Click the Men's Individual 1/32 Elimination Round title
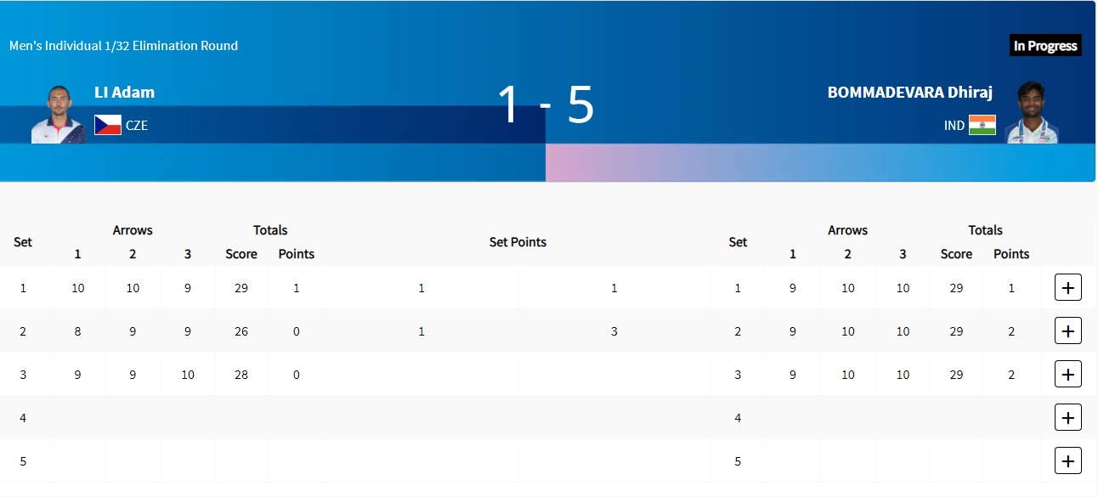The image size is (1098, 497). click(x=123, y=46)
